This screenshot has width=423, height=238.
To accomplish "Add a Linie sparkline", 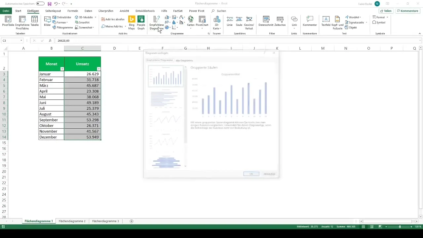I will (230, 22).
